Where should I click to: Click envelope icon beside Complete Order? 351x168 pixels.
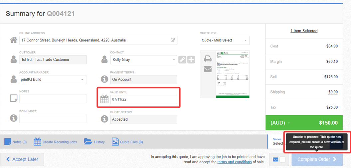[275, 159]
